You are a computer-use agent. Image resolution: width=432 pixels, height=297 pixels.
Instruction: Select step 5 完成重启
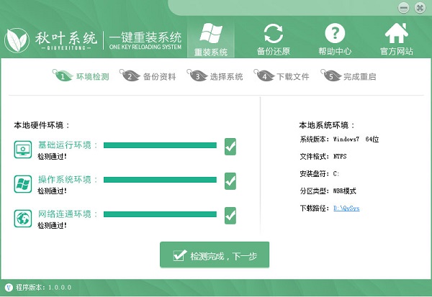(351, 76)
